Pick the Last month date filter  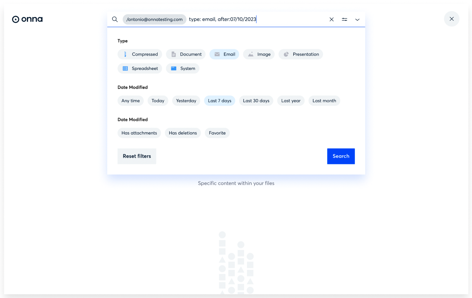pos(324,101)
